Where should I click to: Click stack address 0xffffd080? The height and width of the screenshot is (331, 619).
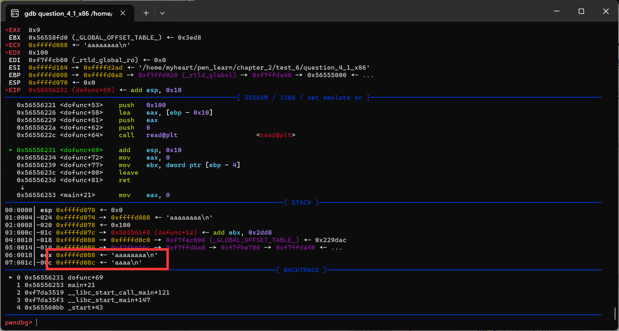click(x=76, y=240)
